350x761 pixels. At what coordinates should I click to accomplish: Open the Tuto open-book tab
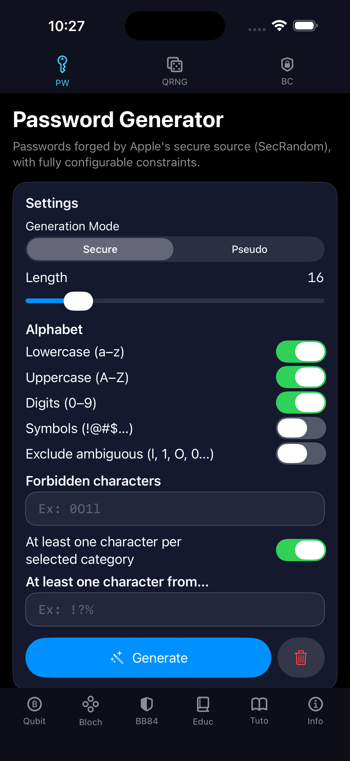259,704
